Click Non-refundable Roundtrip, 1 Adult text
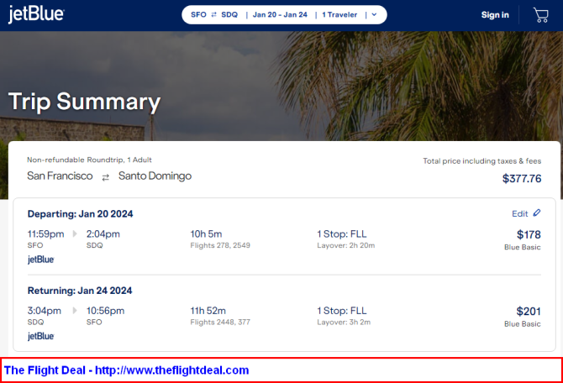The image size is (563, 383). click(89, 160)
